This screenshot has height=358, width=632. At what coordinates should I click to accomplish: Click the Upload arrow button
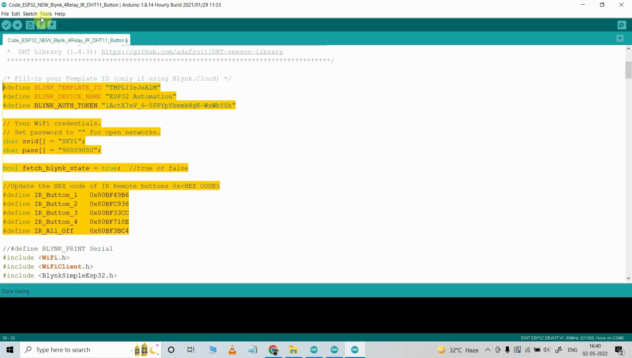tap(17, 25)
